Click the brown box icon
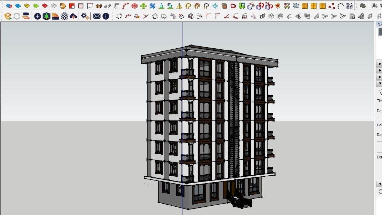The height and width of the screenshot is (215, 382). tap(224, 6)
